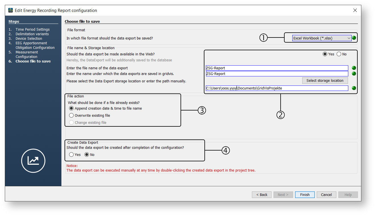The width and height of the screenshot is (375, 215).
Task: Click the data export file name field
Action: (277, 68)
